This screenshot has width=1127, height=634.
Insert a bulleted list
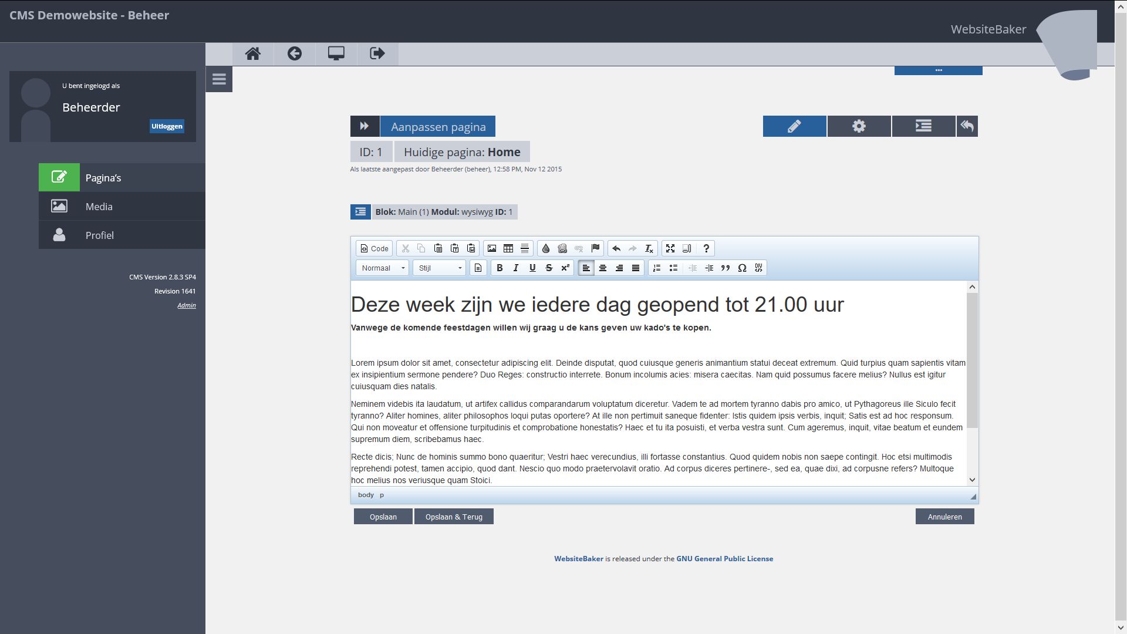click(x=673, y=268)
